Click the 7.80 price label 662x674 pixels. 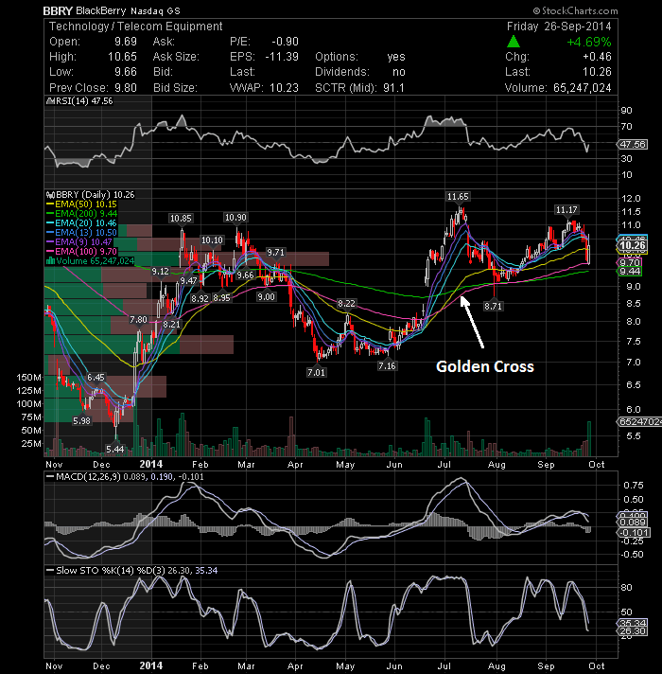pos(138,320)
